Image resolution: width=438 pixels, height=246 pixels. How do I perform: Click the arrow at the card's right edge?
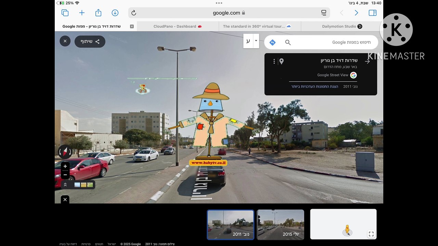click(368, 61)
